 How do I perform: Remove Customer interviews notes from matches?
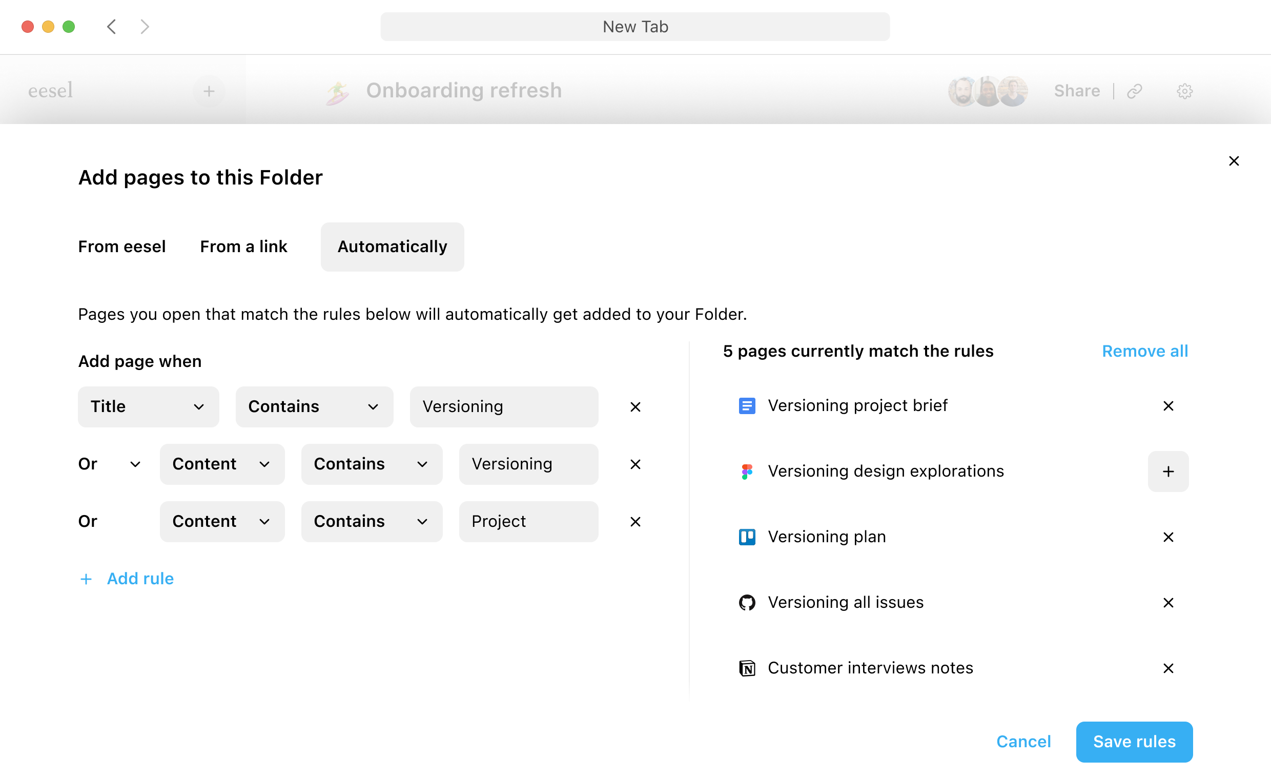click(x=1168, y=668)
